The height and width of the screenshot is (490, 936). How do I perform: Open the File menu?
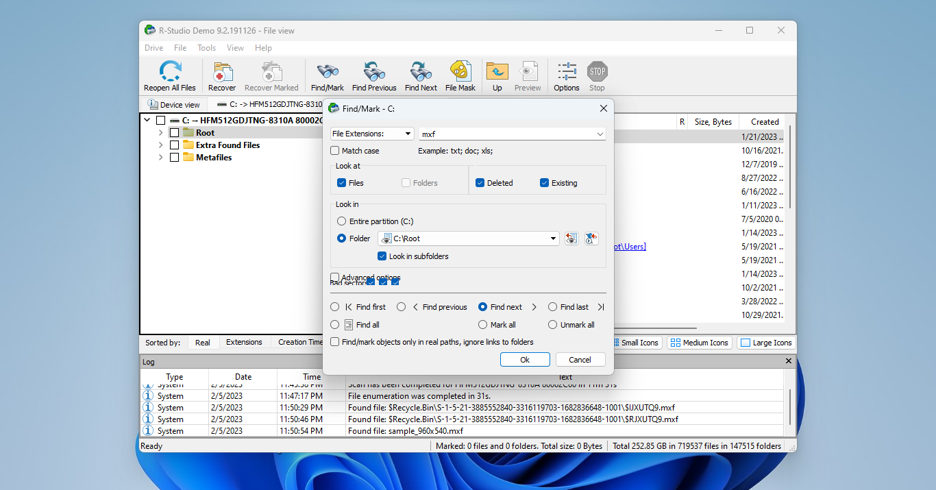click(x=180, y=48)
